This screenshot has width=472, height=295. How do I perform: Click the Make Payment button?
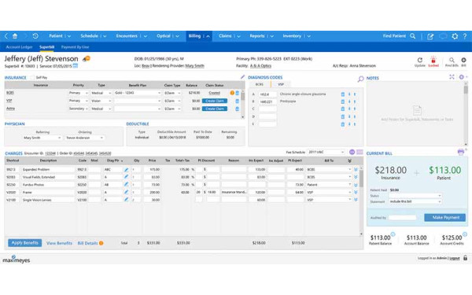coord(445,217)
